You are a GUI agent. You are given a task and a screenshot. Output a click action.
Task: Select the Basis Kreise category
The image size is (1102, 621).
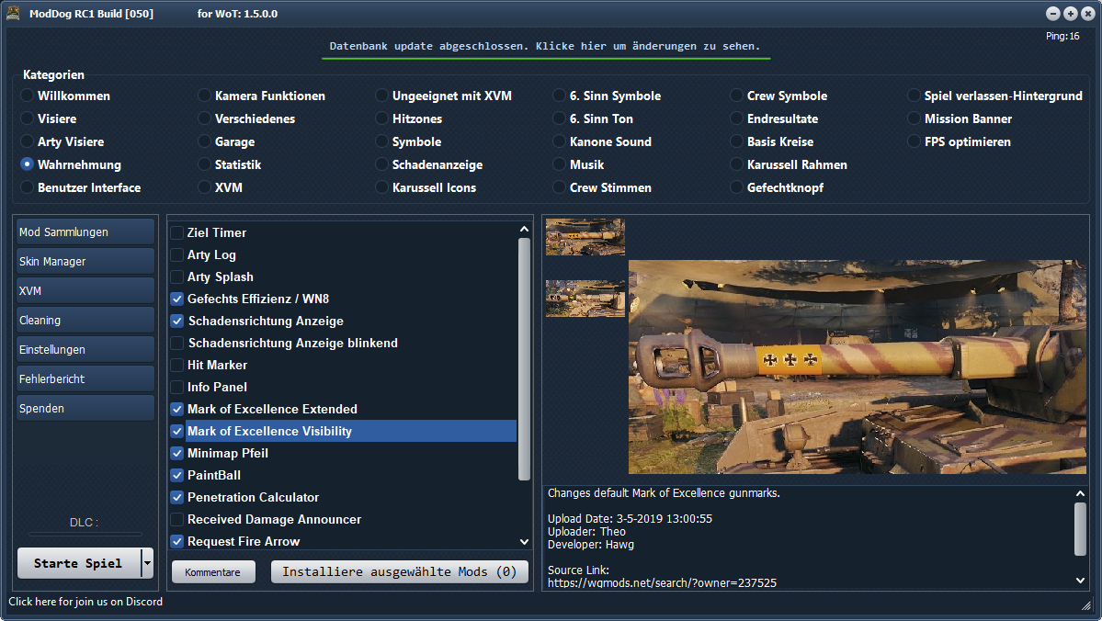click(x=736, y=141)
